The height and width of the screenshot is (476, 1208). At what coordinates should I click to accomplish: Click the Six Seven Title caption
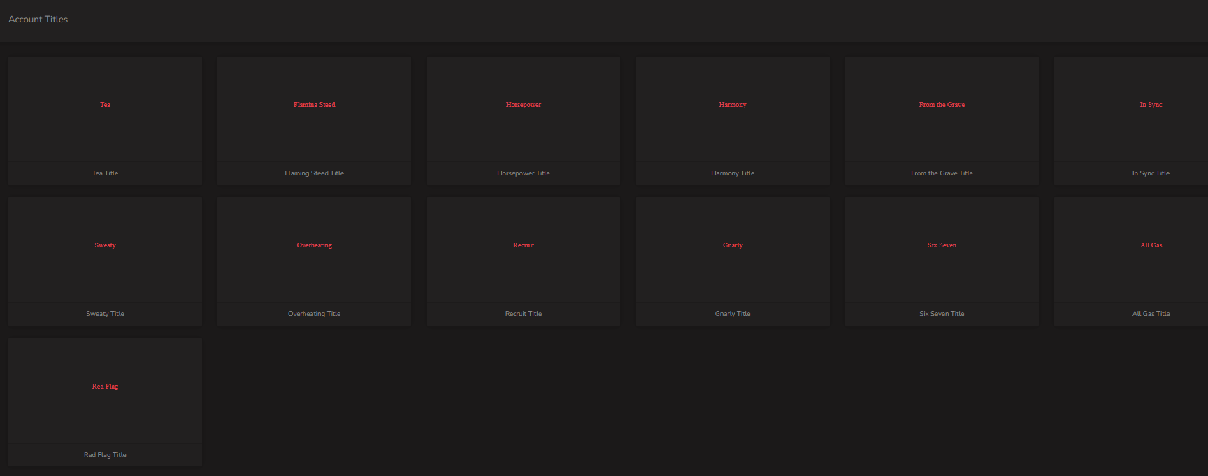942,314
